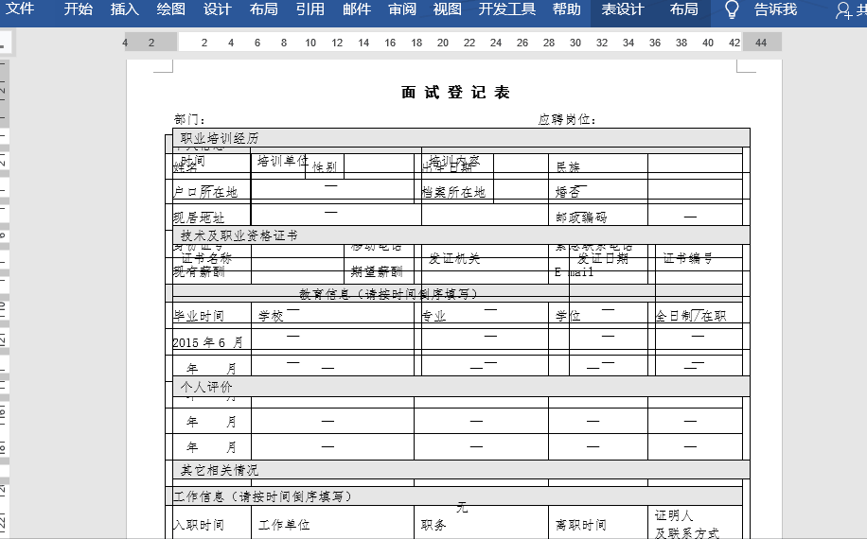
Task: Click the lightbulb Tell Me icon
Action: click(x=732, y=10)
